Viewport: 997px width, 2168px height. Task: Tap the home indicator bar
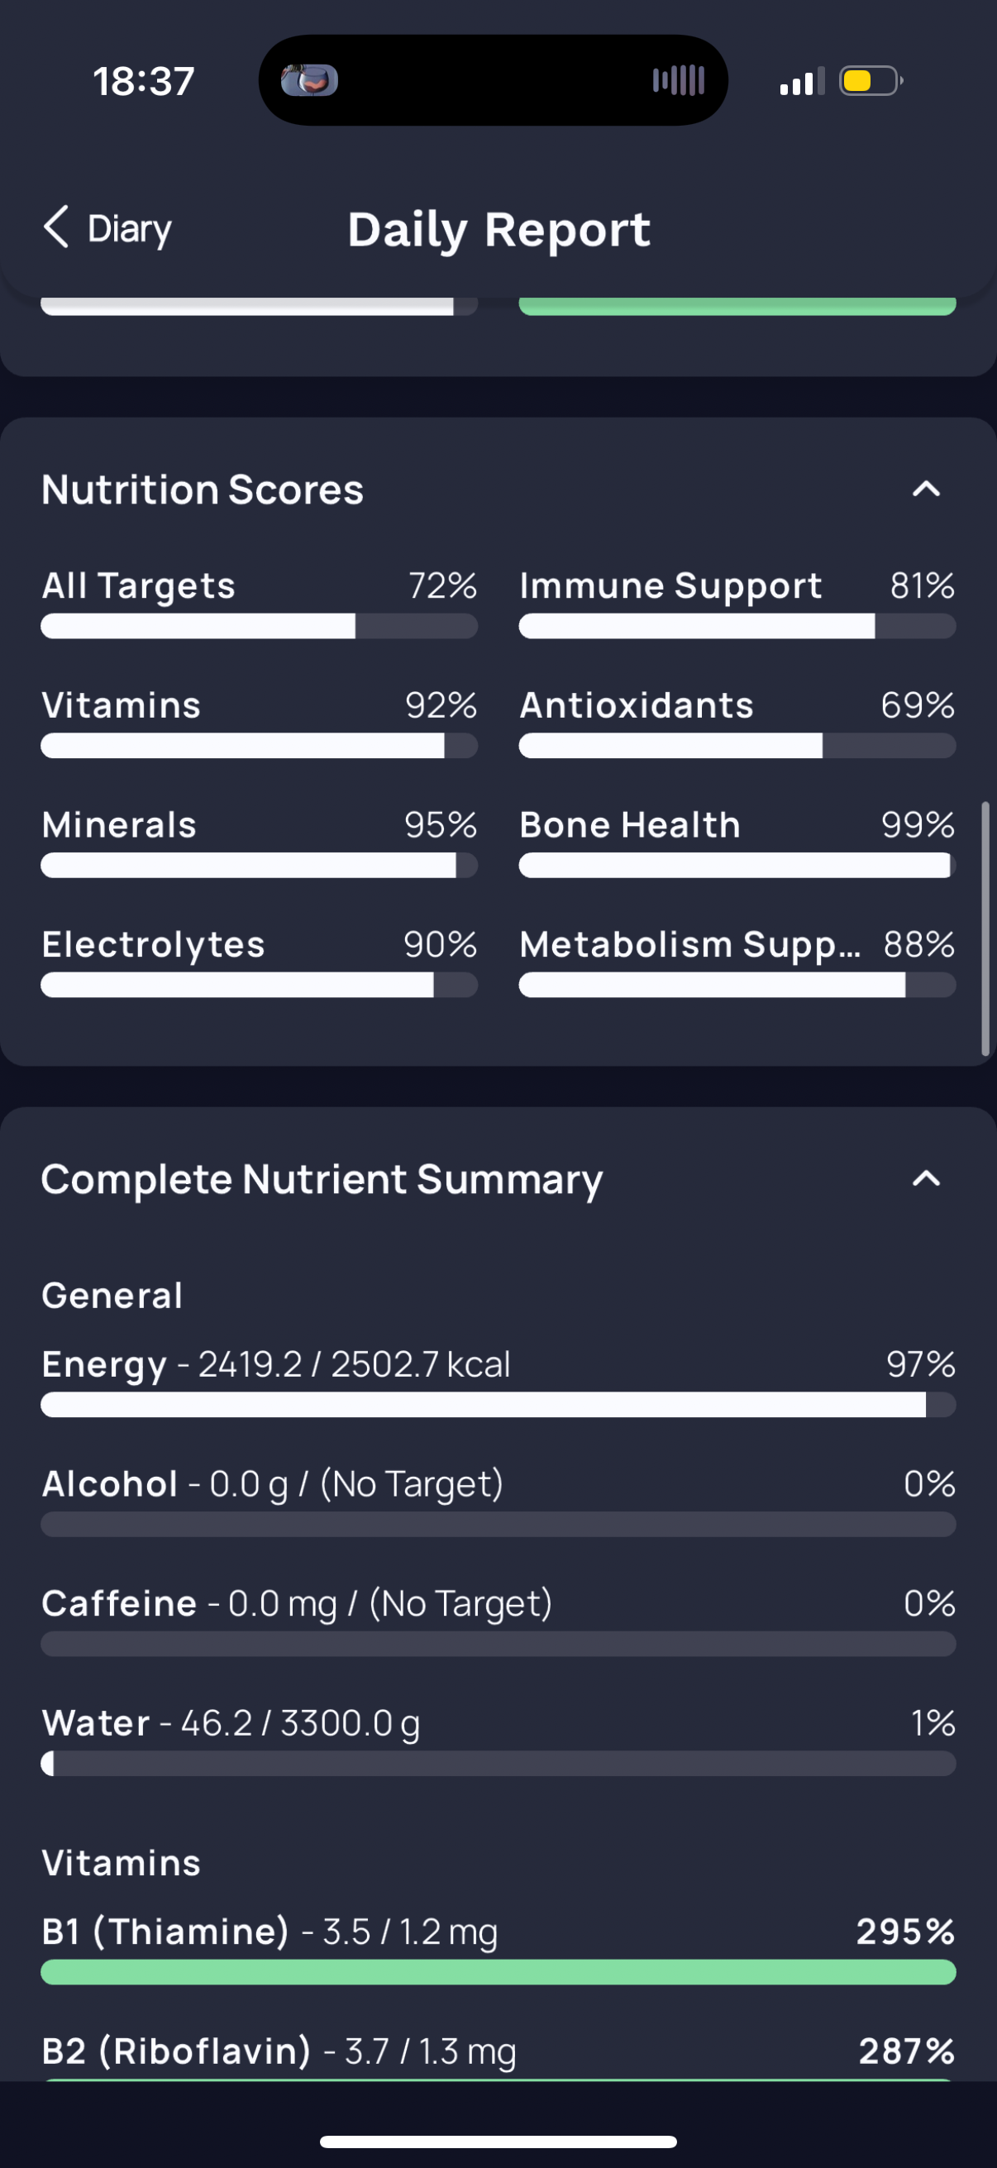498,2142
